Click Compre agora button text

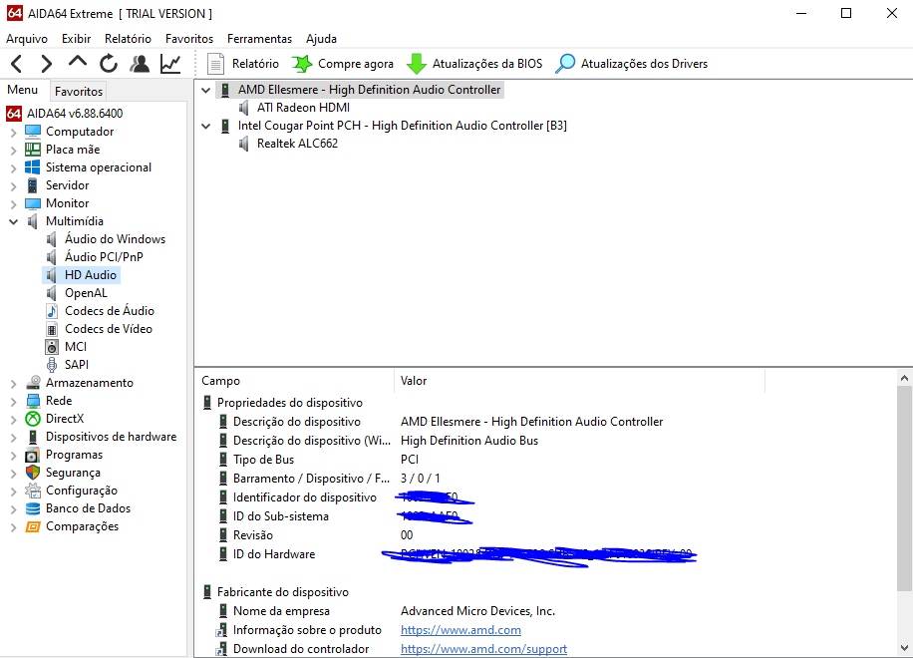(x=356, y=64)
